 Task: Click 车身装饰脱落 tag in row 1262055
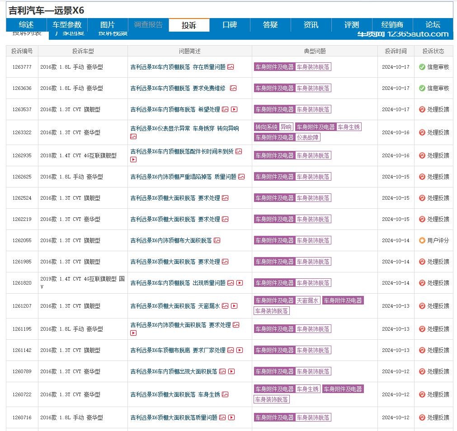(313, 240)
